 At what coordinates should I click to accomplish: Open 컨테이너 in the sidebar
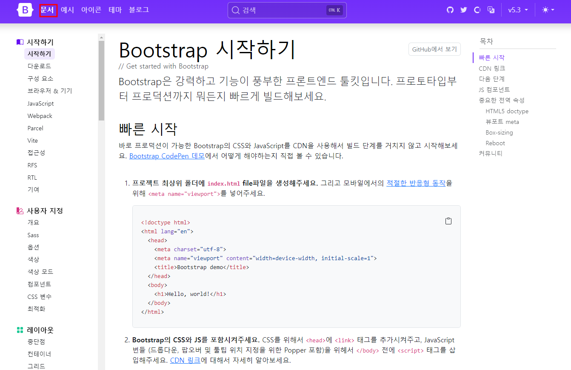pos(39,354)
